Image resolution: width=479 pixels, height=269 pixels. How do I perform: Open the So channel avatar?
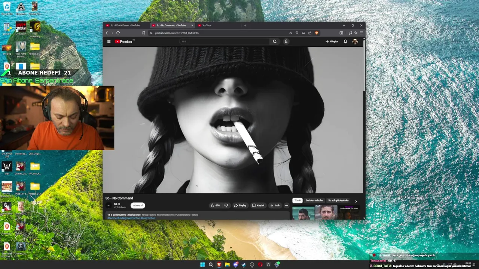pos(109,205)
